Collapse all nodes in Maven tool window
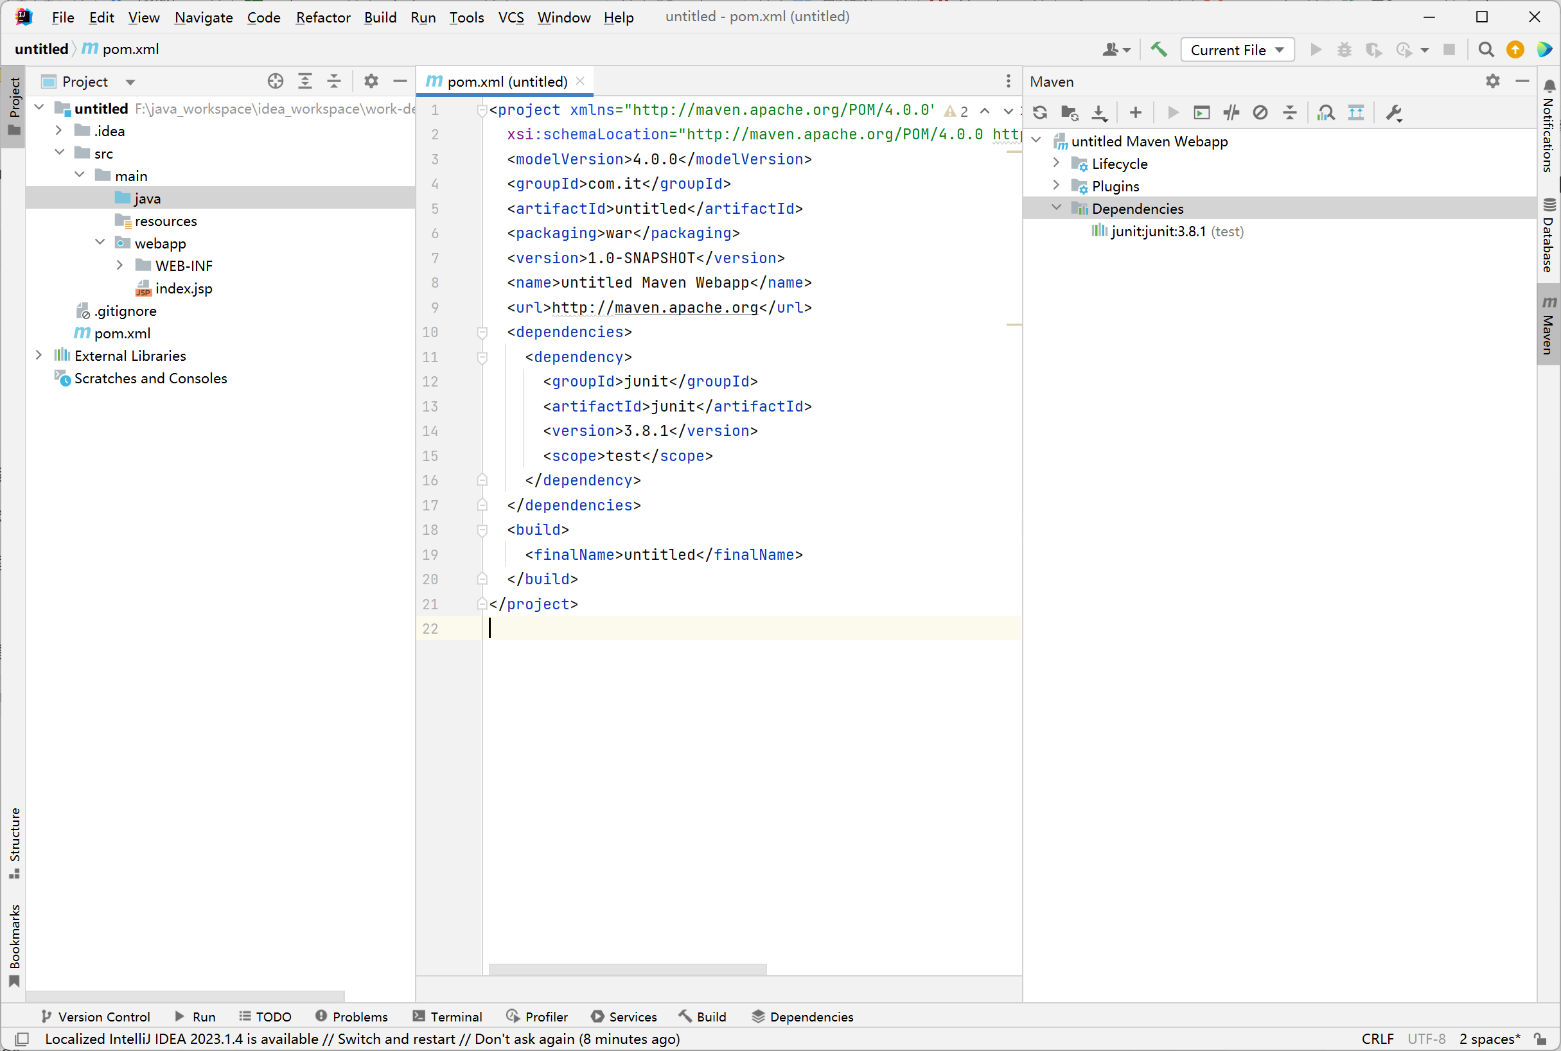This screenshot has height=1051, width=1561. (x=1289, y=112)
